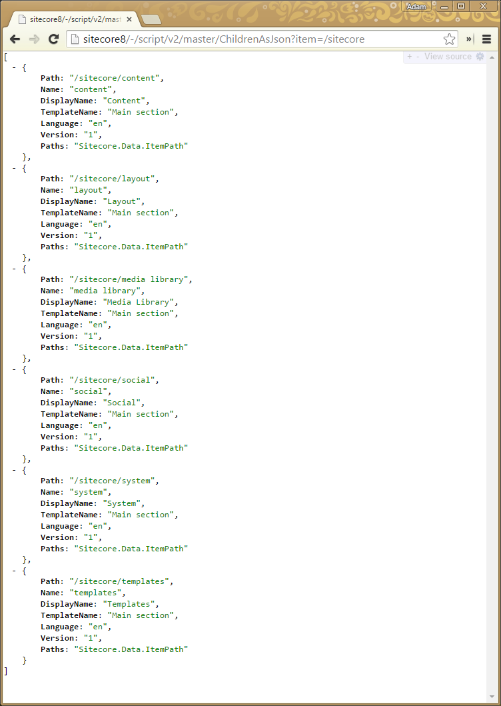Viewport: 501px width, 706px height.
Task: Open a new tab
Action: point(151,19)
